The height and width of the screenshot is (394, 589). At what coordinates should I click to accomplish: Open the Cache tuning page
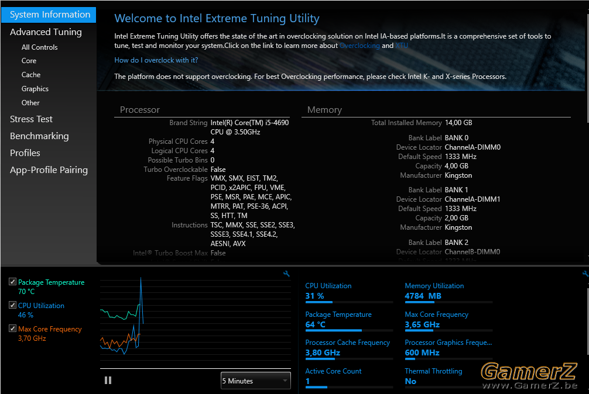(31, 75)
